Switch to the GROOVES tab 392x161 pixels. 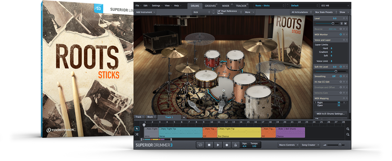click(x=210, y=6)
